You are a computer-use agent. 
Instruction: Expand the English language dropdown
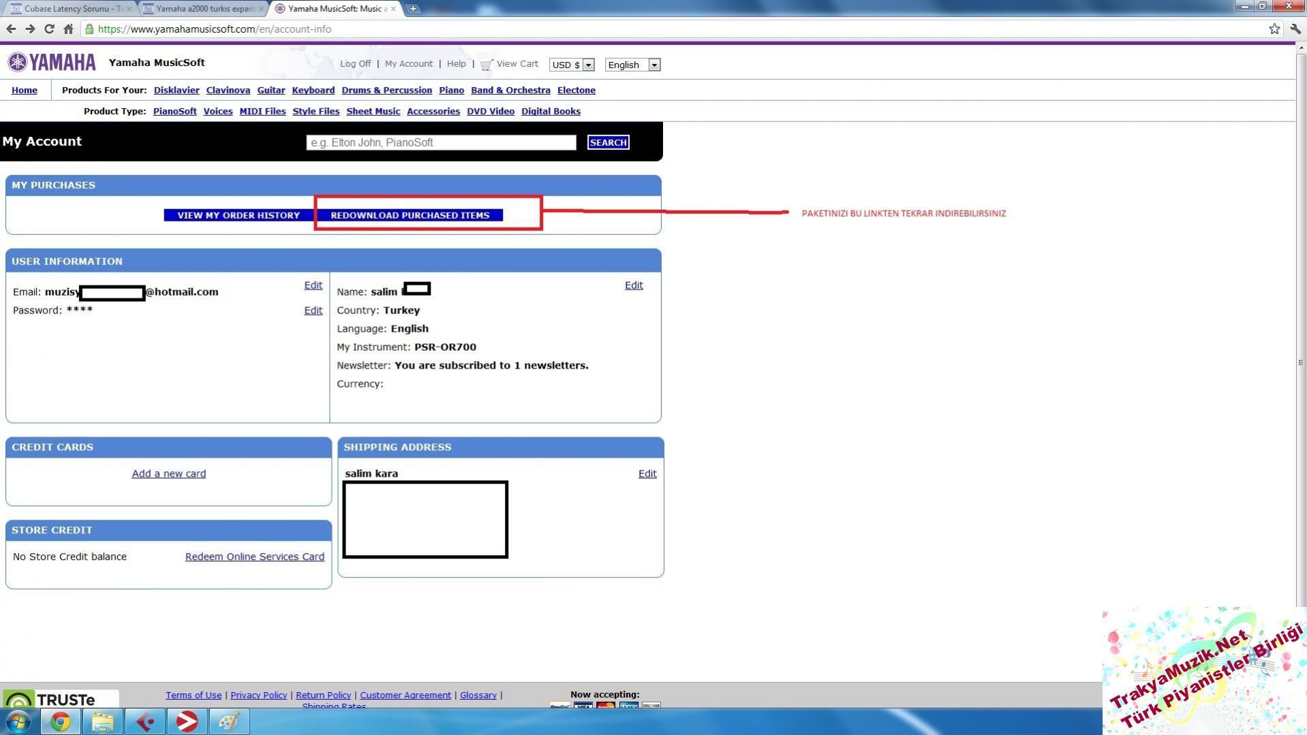pyautogui.click(x=632, y=65)
